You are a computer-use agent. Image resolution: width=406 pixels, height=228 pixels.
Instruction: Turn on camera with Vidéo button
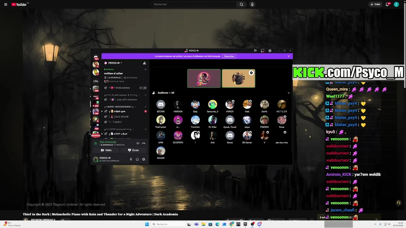point(106,150)
